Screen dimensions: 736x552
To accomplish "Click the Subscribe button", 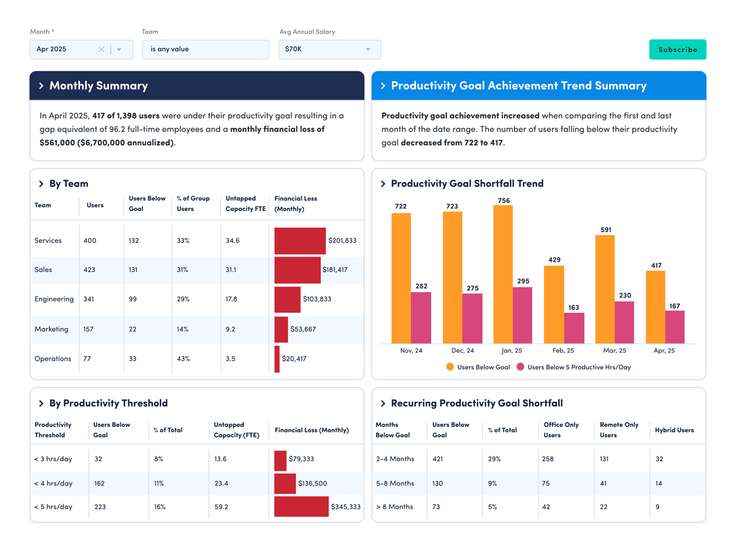I will click(677, 50).
